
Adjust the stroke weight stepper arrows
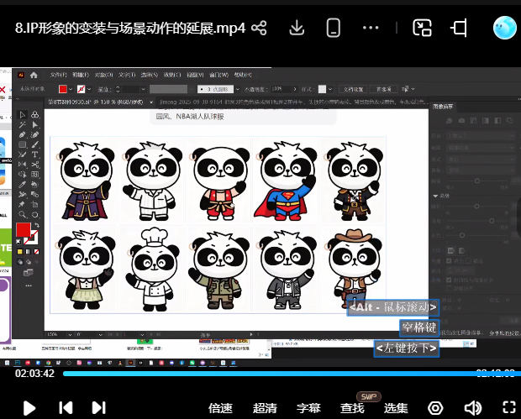coord(118,89)
